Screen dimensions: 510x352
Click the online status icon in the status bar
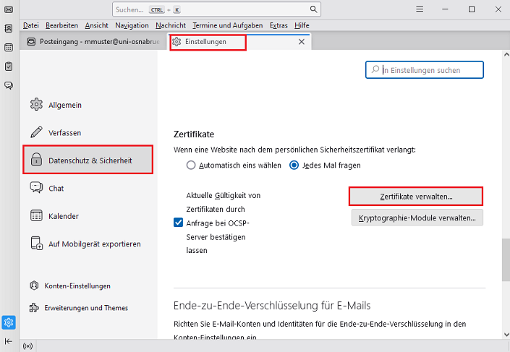[x=28, y=345]
